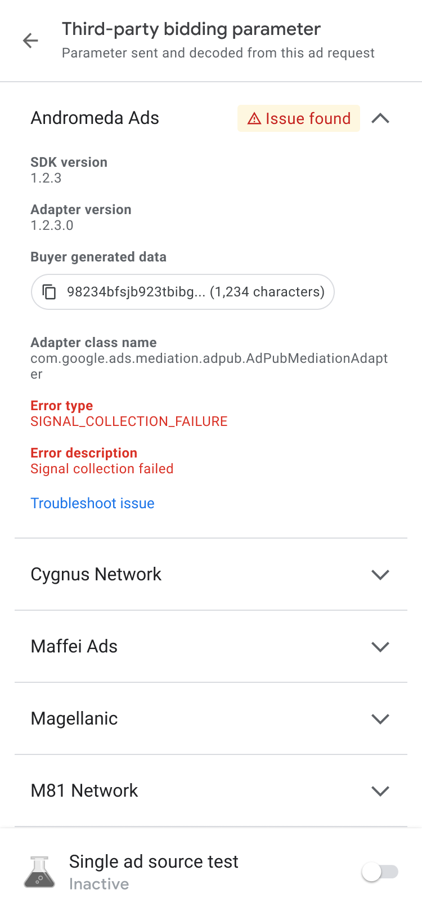Viewport: 422px width, 915px height.
Task: Expand the Magellanic chevron
Action: [x=380, y=719]
